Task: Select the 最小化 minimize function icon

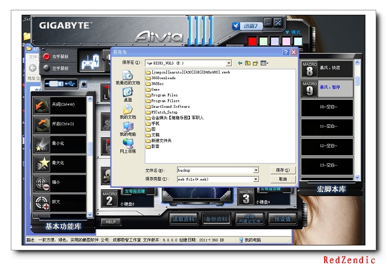Action: pos(42,145)
